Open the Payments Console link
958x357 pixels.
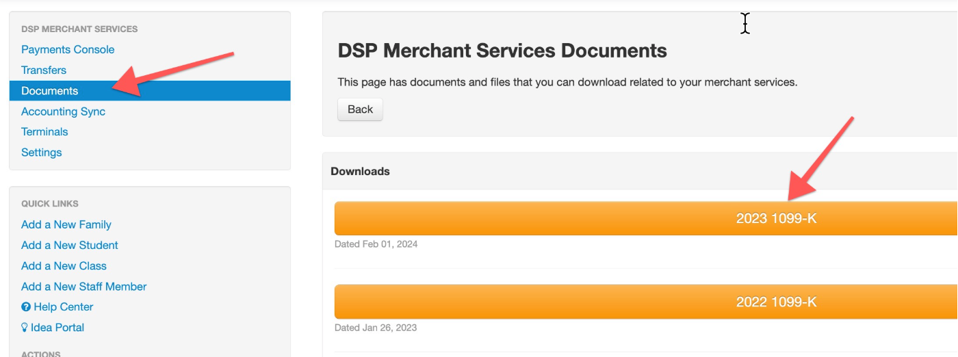click(x=68, y=49)
